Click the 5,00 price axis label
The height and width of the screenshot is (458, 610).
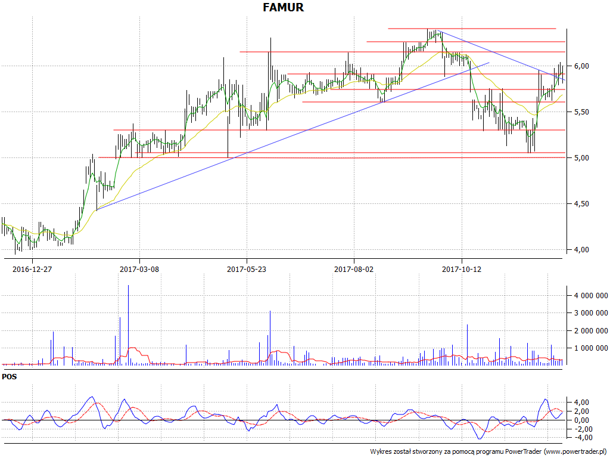tap(581, 158)
